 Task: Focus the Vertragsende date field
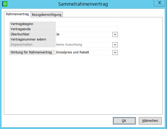click(x=86, y=29)
